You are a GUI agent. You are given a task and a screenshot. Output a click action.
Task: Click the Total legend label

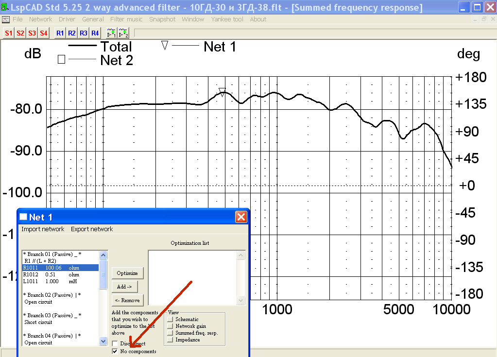(116, 47)
